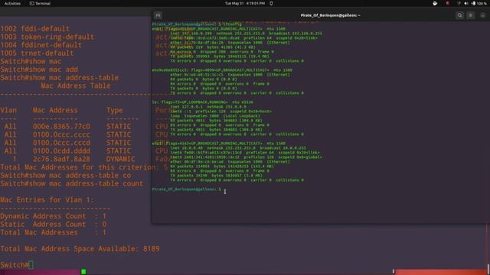This screenshot has width=490, height=275.
Task: Click 'Static Address Count : 0' line
Action: click(x=54, y=224)
